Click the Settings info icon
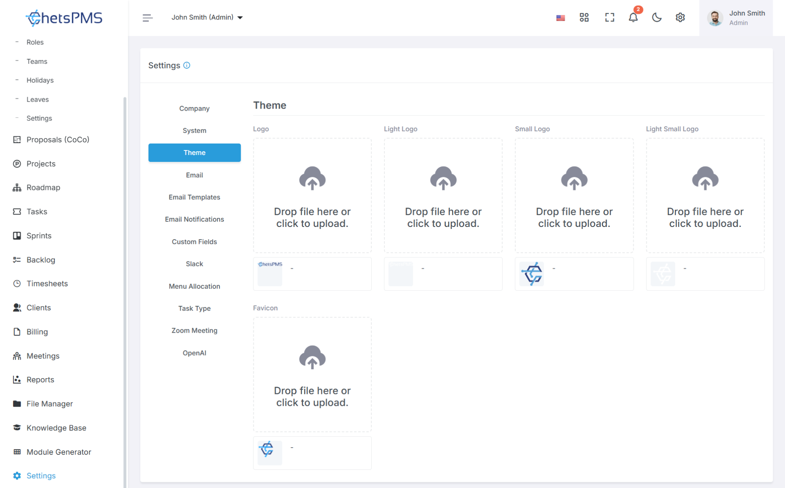The width and height of the screenshot is (785, 488). click(187, 65)
